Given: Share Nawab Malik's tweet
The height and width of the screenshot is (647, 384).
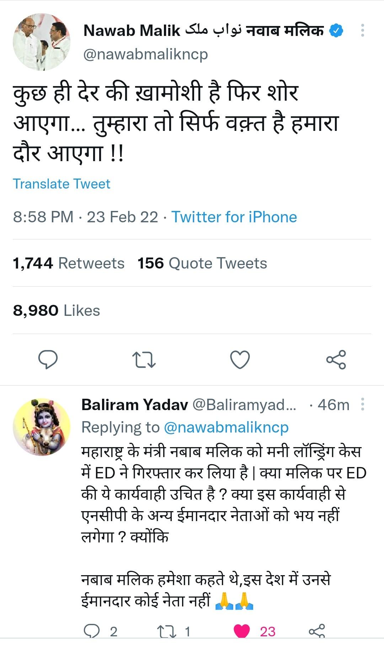Looking at the screenshot, I should click(336, 359).
